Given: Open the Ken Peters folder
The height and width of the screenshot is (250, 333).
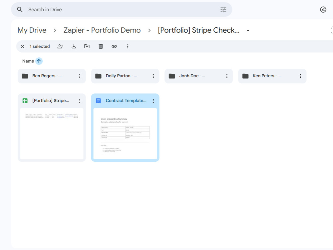Looking at the screenshot, I should coord(272,76).
